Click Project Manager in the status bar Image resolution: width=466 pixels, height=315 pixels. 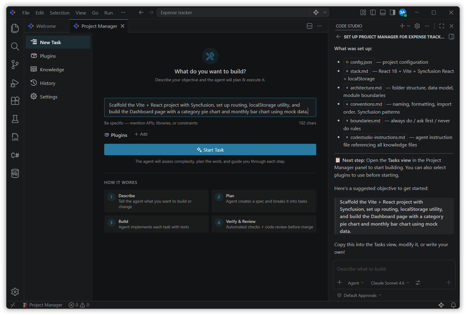click(x=43, y=305)
